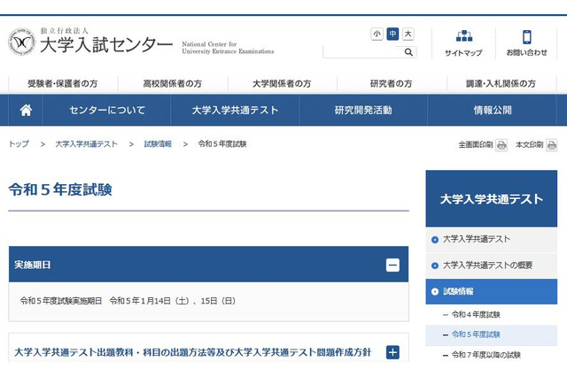The width and height of the screenshot is (567, 377).
Task: Expand the 出題教科・科目 section plus button
Action: click(x=392, y=352)
